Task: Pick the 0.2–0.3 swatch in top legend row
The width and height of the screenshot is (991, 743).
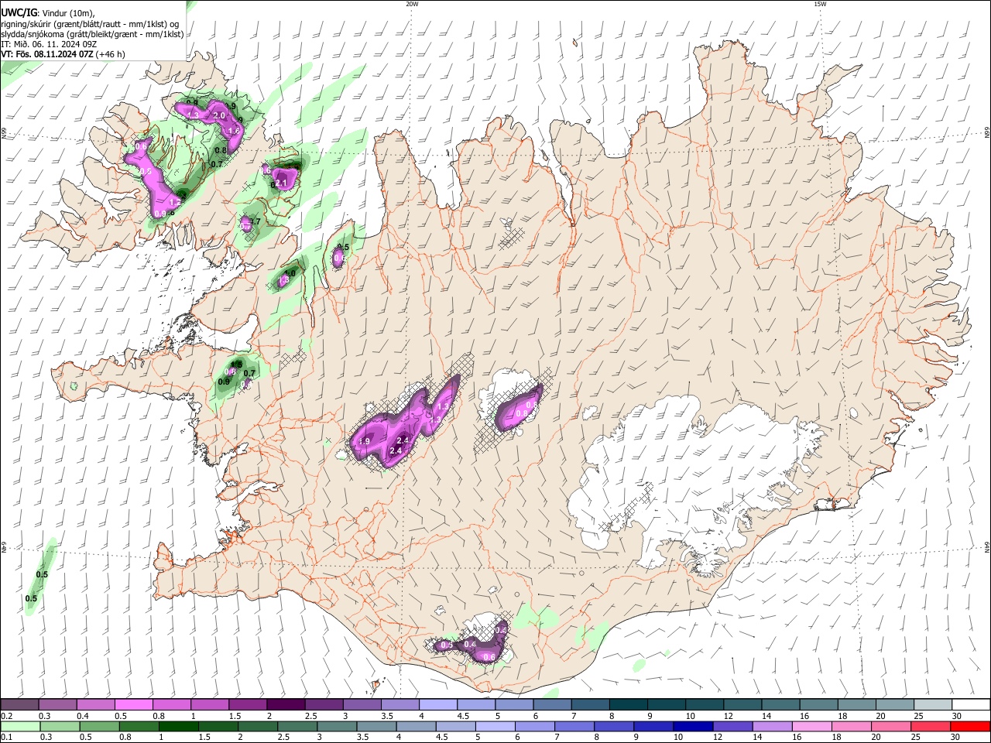Action: (x=19, y=705)
